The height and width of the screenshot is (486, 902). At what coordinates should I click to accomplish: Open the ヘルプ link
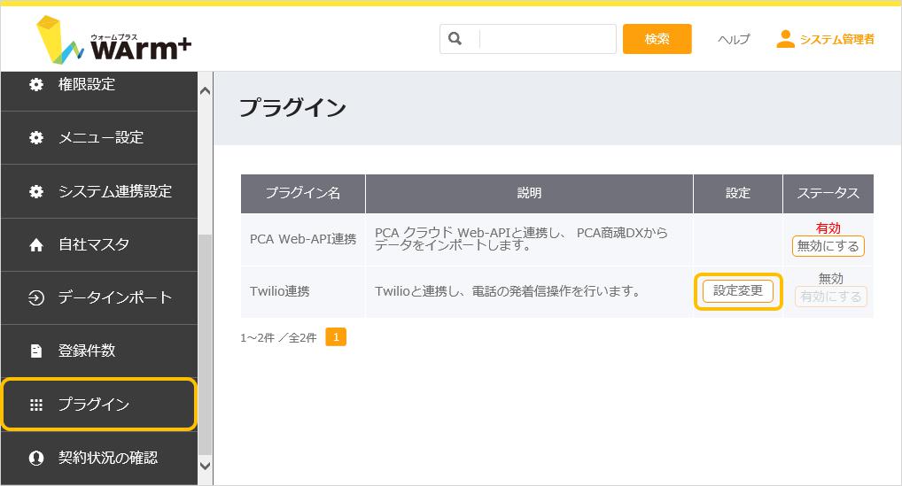(734, 39)
